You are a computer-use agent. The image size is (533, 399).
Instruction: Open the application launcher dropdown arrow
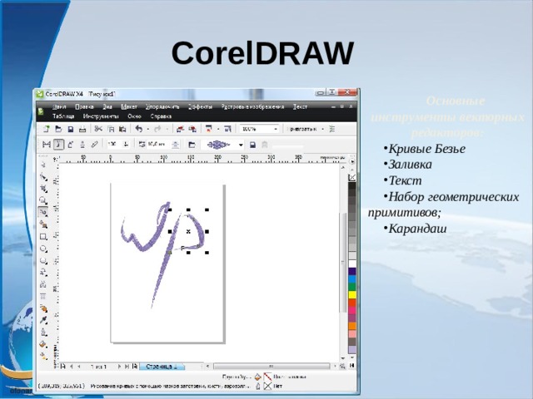coord(218,130)
